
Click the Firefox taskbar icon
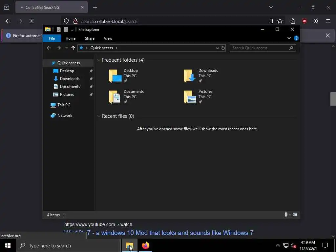coord(145,245)
